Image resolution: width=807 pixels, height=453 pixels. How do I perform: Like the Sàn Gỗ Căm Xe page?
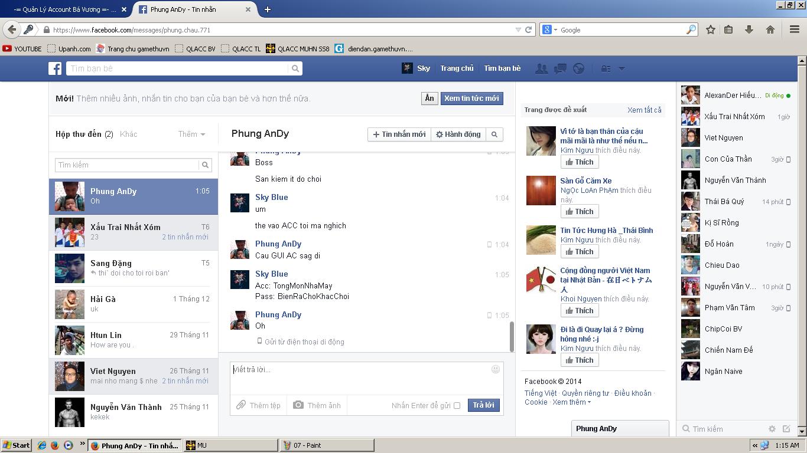580,211
